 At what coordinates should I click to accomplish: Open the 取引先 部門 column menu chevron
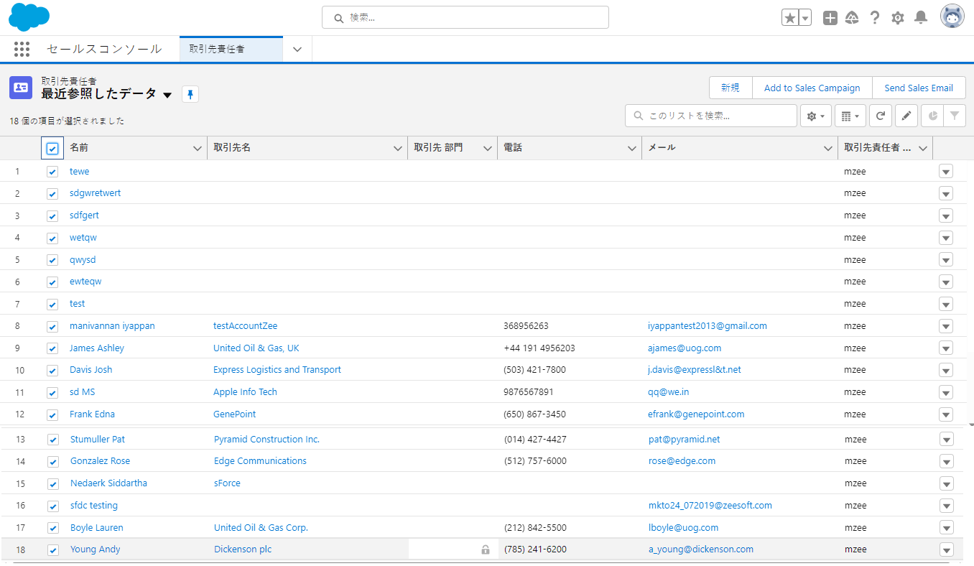(x=488, y=148)
